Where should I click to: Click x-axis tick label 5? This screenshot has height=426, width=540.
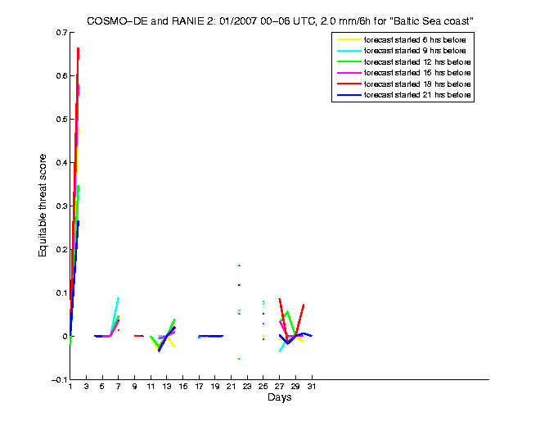tap(102, 387)
